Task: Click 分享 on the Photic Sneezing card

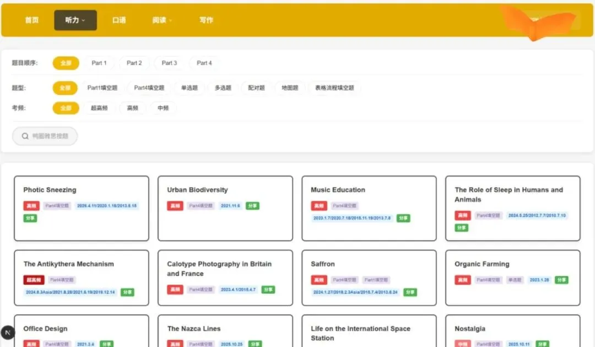Action: tap(30, 218)
